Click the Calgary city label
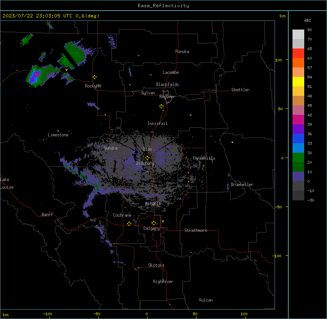327x319 pixels. coord(151,228)
